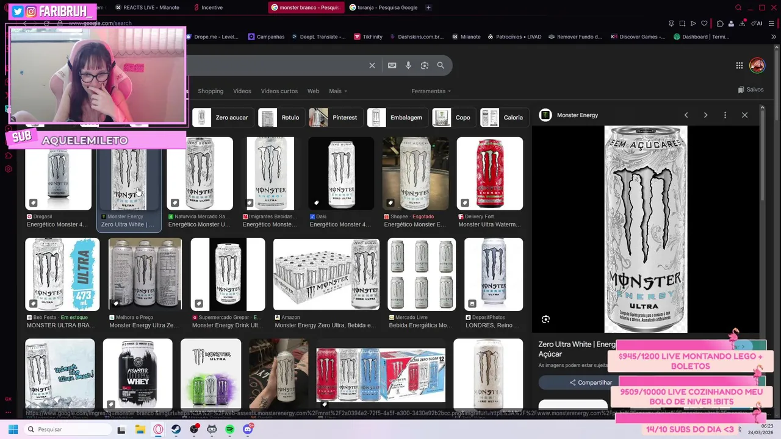Viewport: 781px width, 439px height.
Task: Open the Remover Fundo bookmark
Action: point(575,37)
